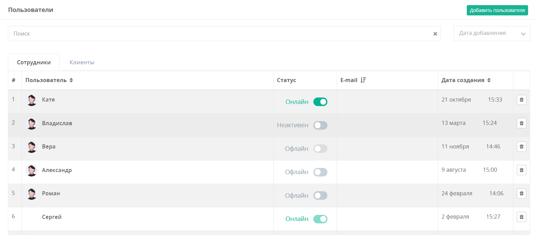Click the avatar next to Вера

tap(32, 147)
